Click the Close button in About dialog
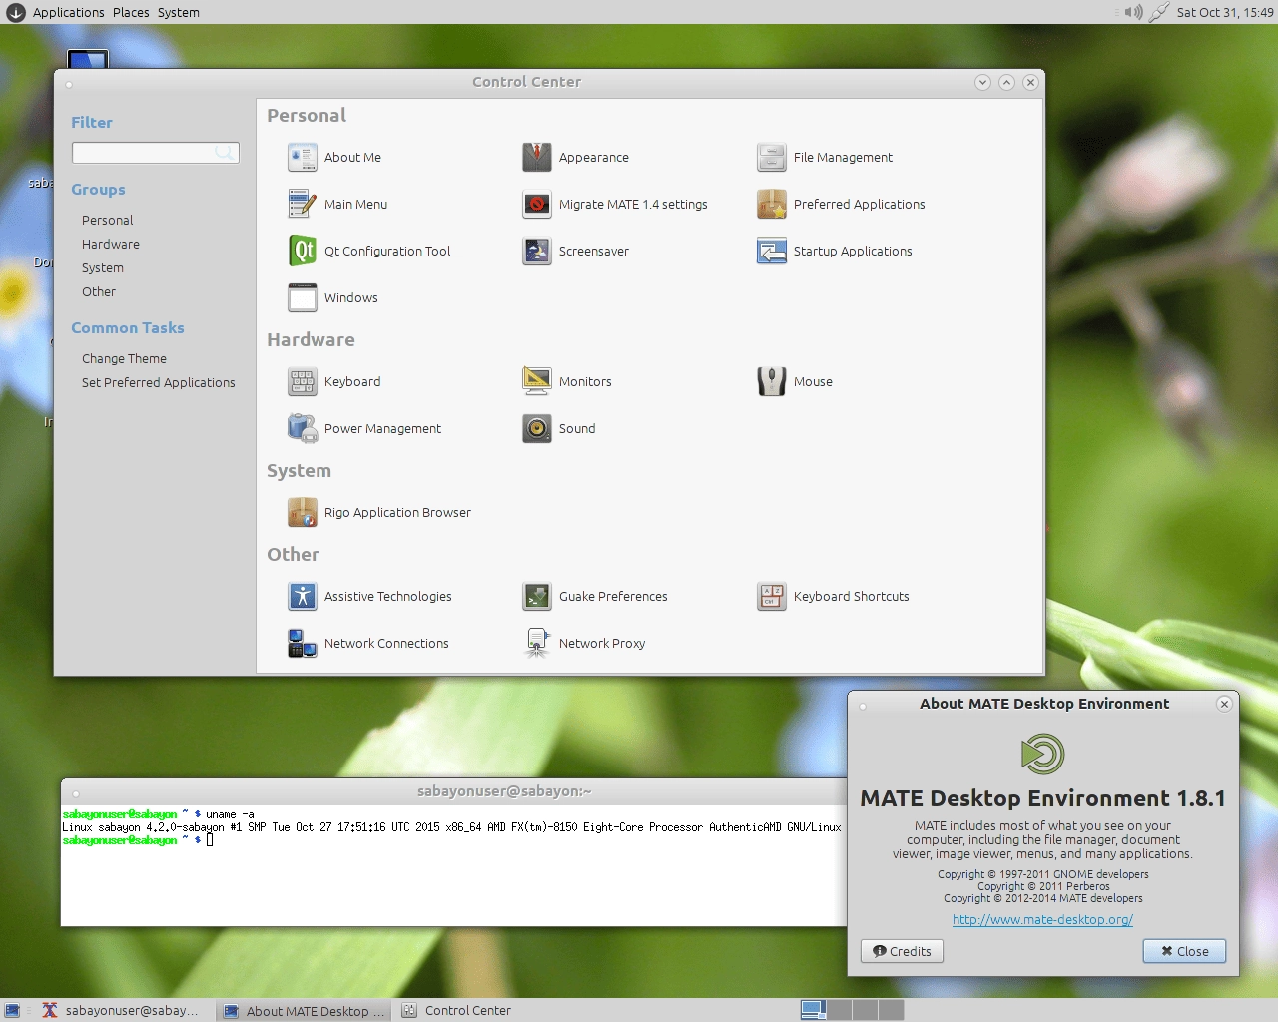Screen dimensions: 1278x1022 1184,951
